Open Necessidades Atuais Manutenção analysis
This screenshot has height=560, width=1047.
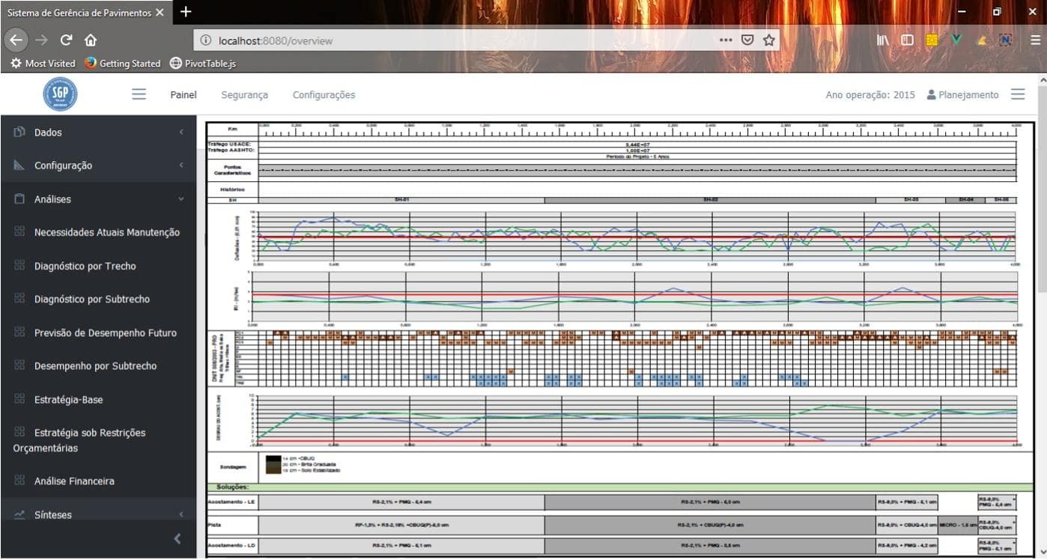[106, 232]
